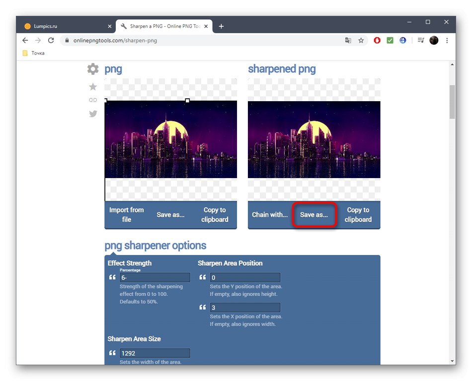Click Chain with button

click(x=270, y=215)
